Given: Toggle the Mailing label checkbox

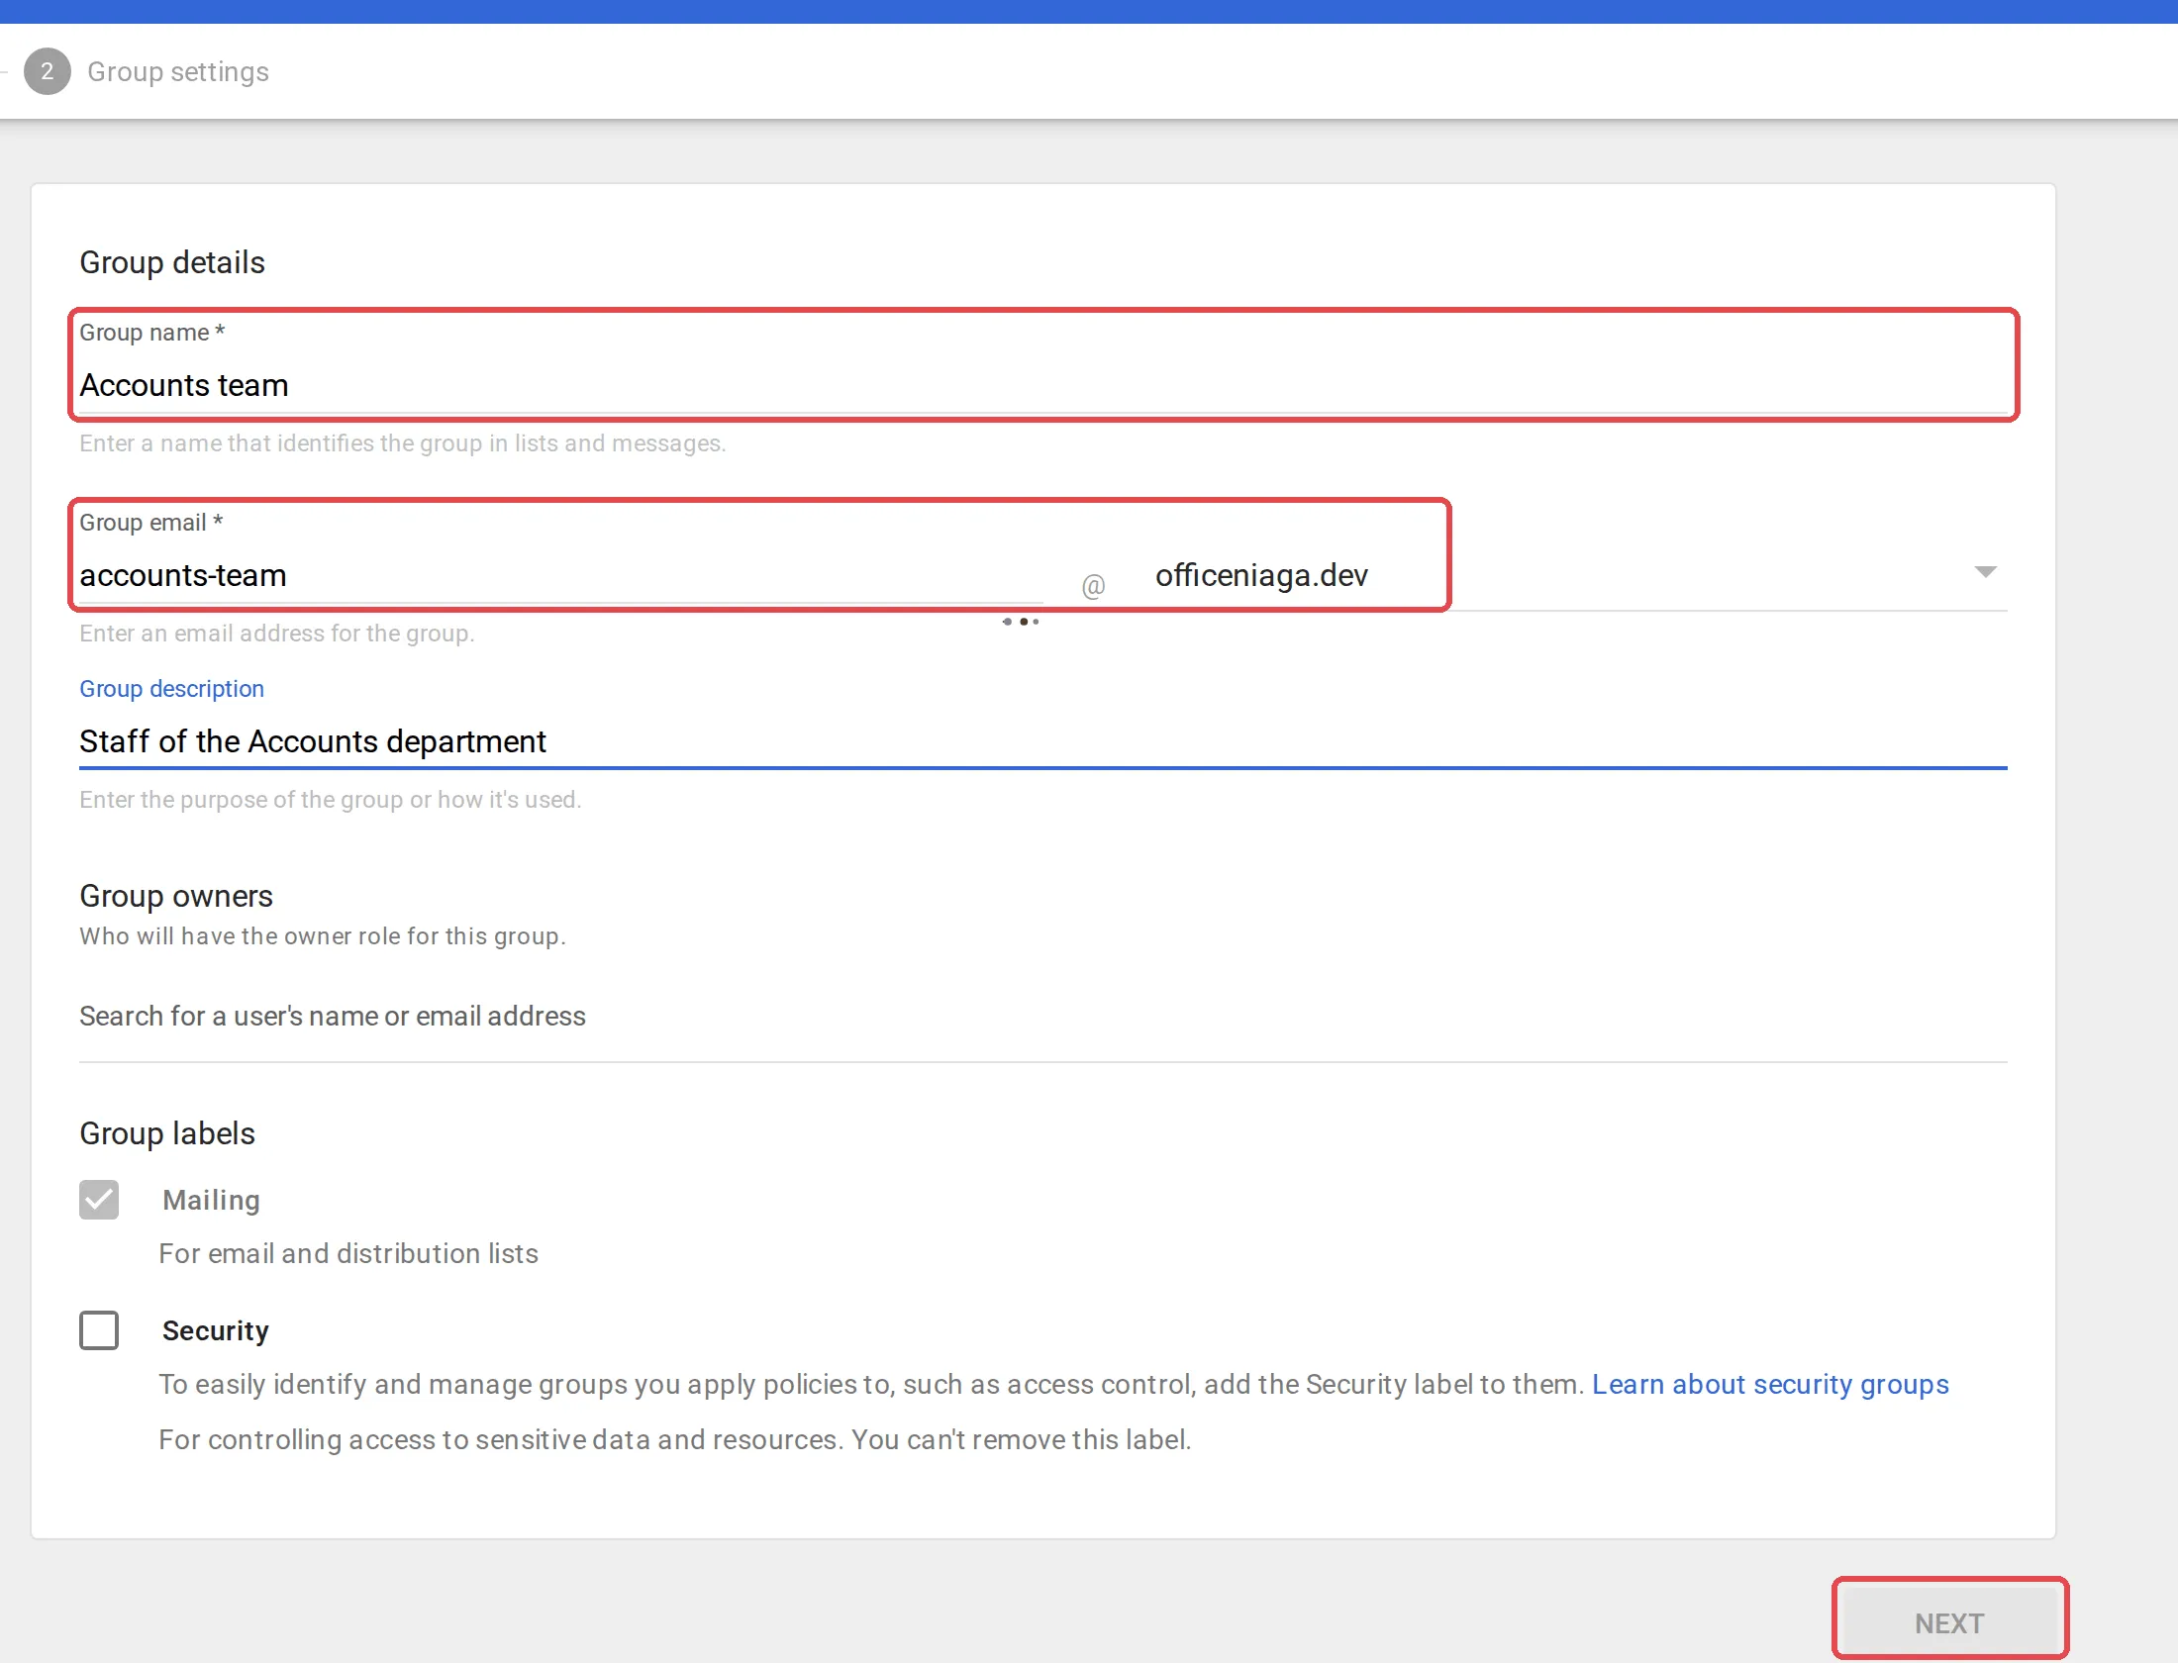Looking at the screenshot, I should (99, 1200).
